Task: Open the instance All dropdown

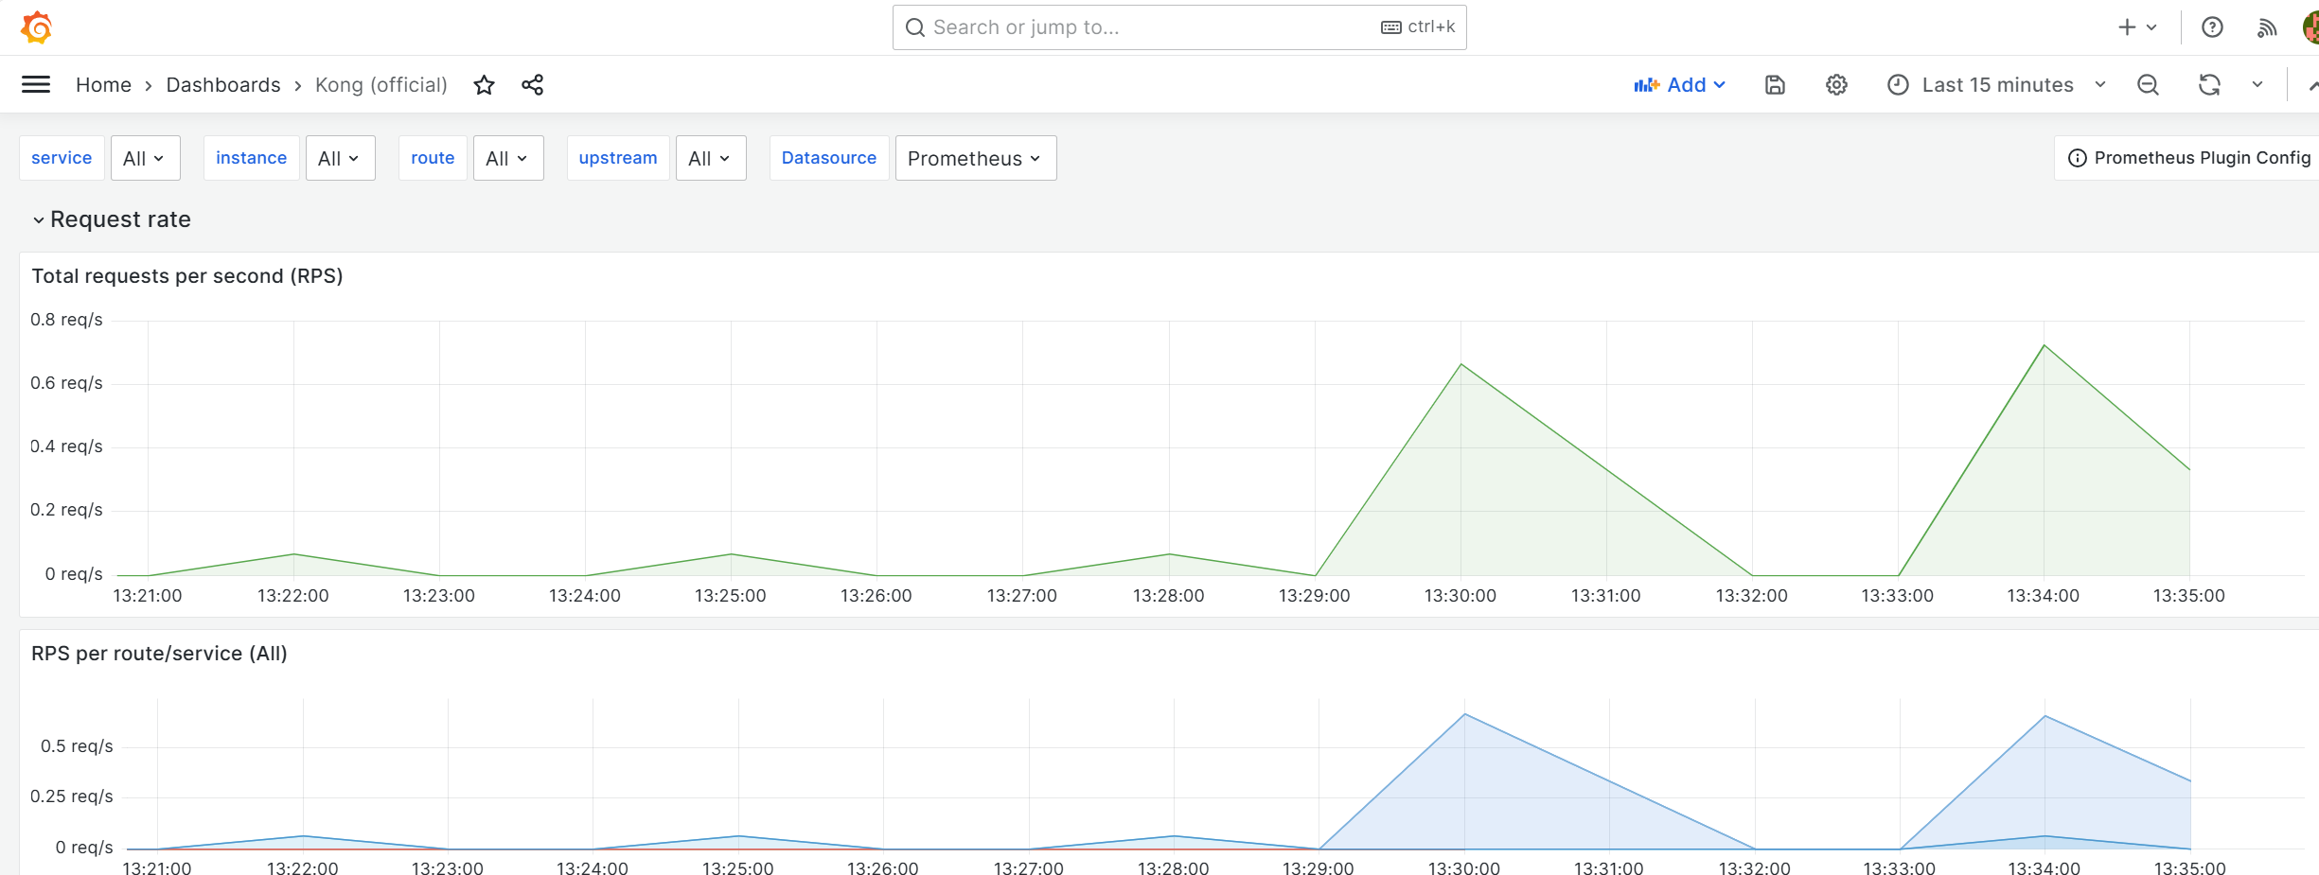Action: [340, 158]
